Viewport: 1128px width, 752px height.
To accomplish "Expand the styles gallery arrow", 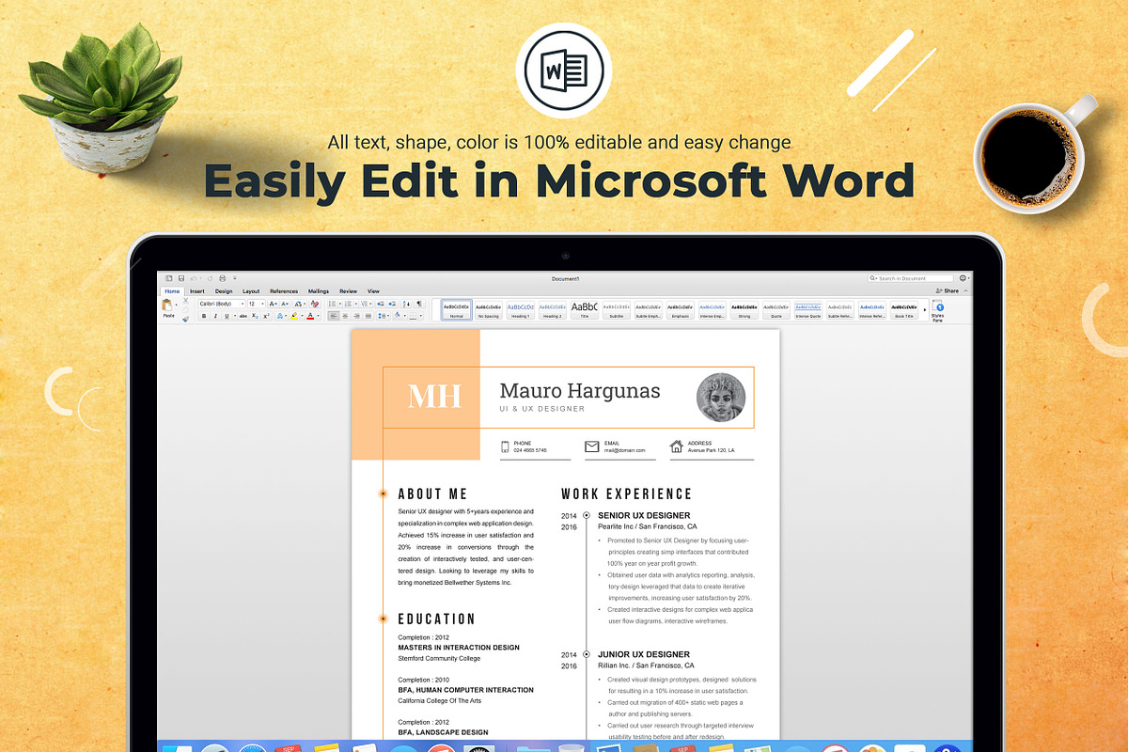I will coord(925,310).
